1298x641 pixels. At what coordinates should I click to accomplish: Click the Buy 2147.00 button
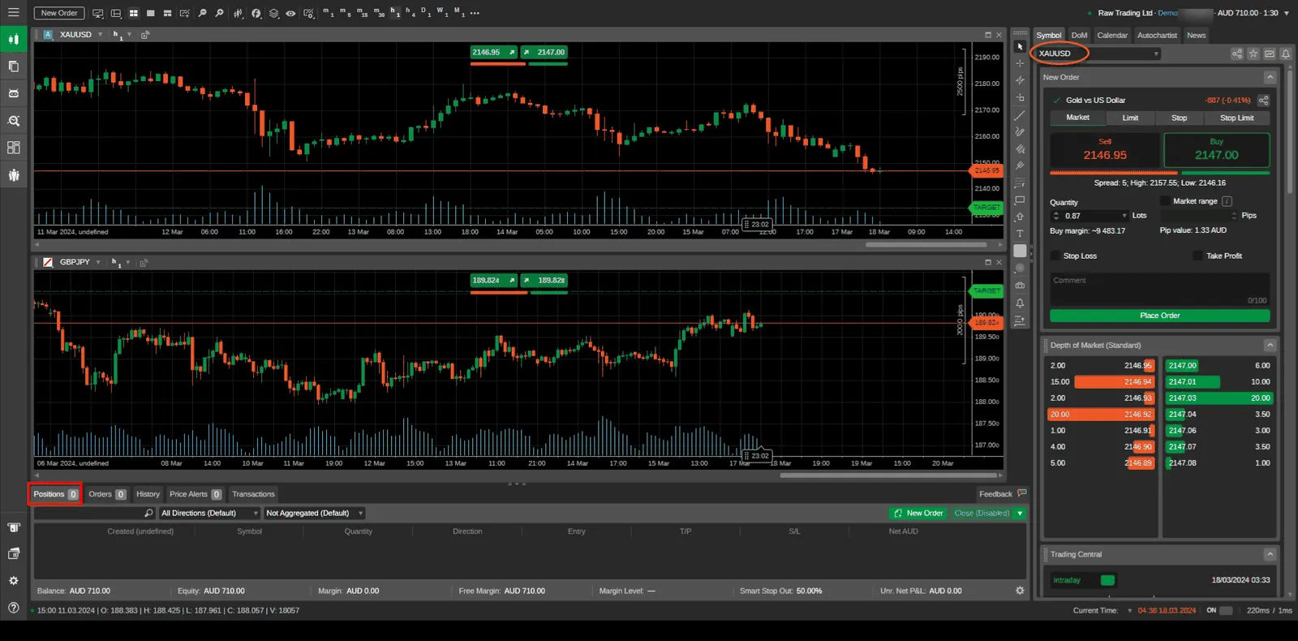[1216, 151]
